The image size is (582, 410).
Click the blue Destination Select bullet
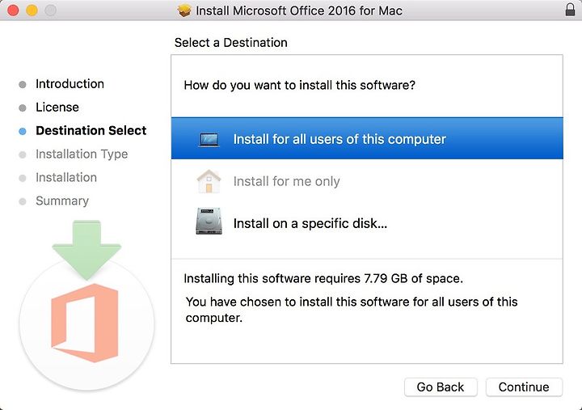(x=23, y=131)
